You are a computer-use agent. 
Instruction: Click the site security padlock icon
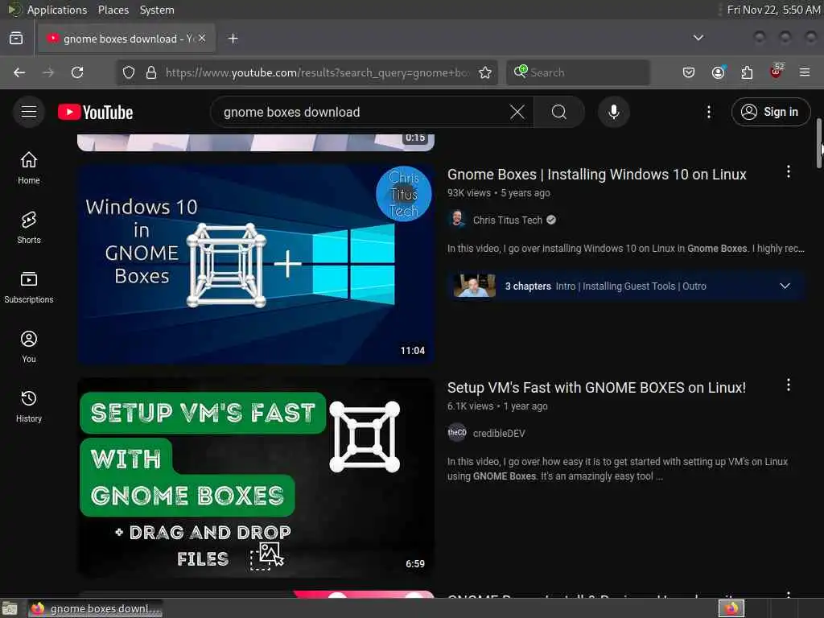pyautogui.click(x=151, y=72)
